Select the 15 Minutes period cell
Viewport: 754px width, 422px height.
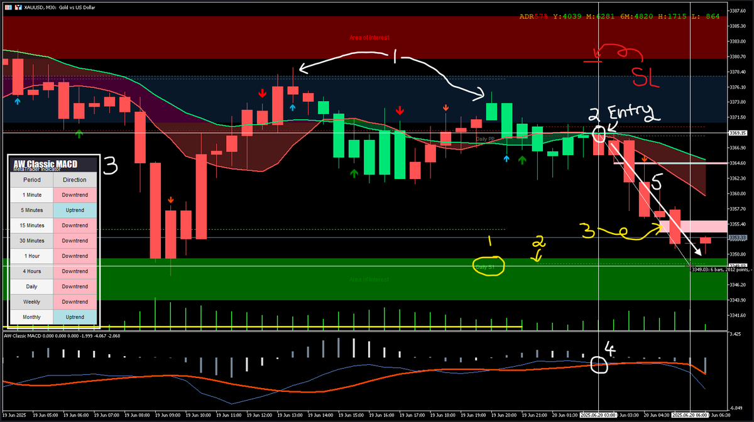[32, 225]
